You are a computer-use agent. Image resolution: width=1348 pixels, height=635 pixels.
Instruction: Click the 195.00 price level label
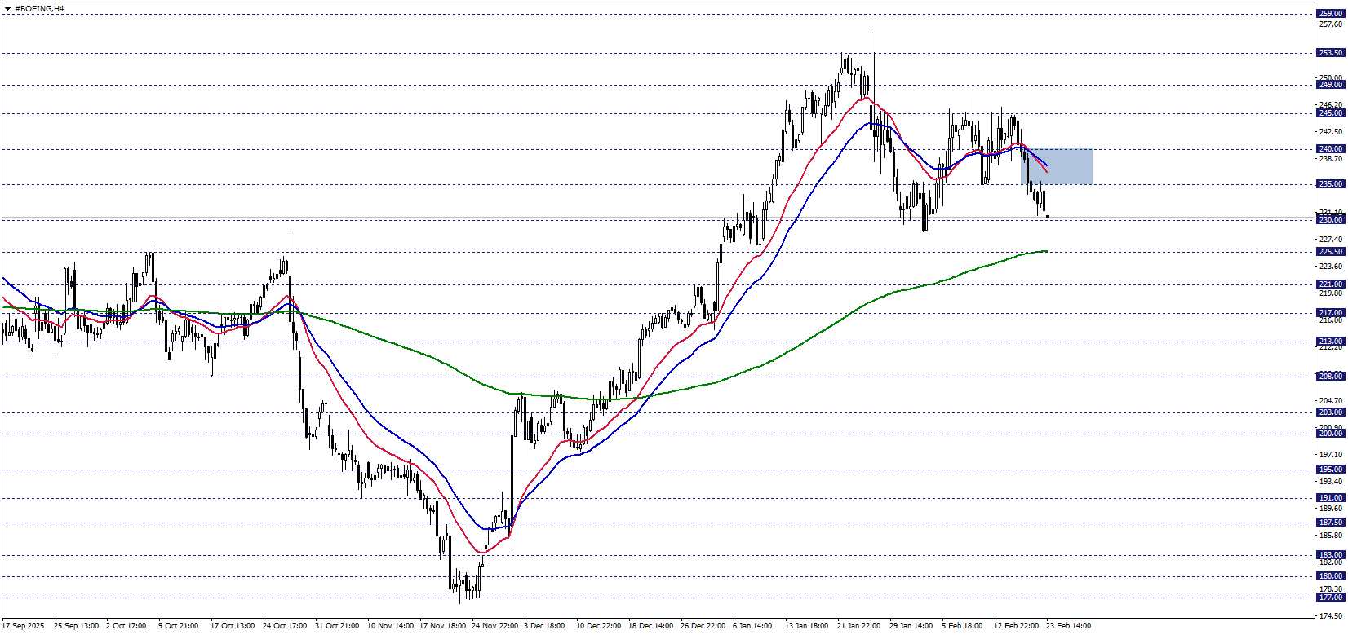point(1330,470)
